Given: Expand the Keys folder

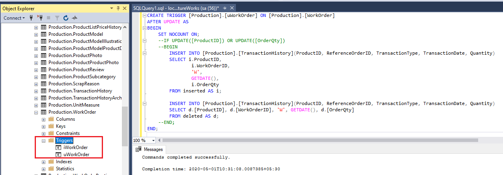Looking at the screenshot, I should 43,126.
